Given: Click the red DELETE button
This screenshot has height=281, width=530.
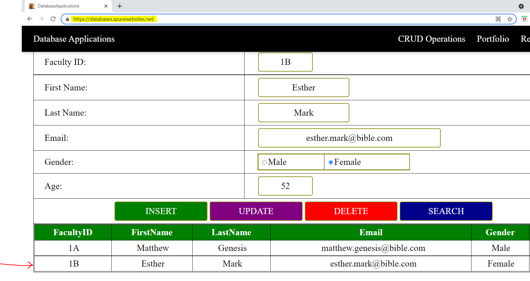Looking at the screenshot, I should tap(351, 211).
